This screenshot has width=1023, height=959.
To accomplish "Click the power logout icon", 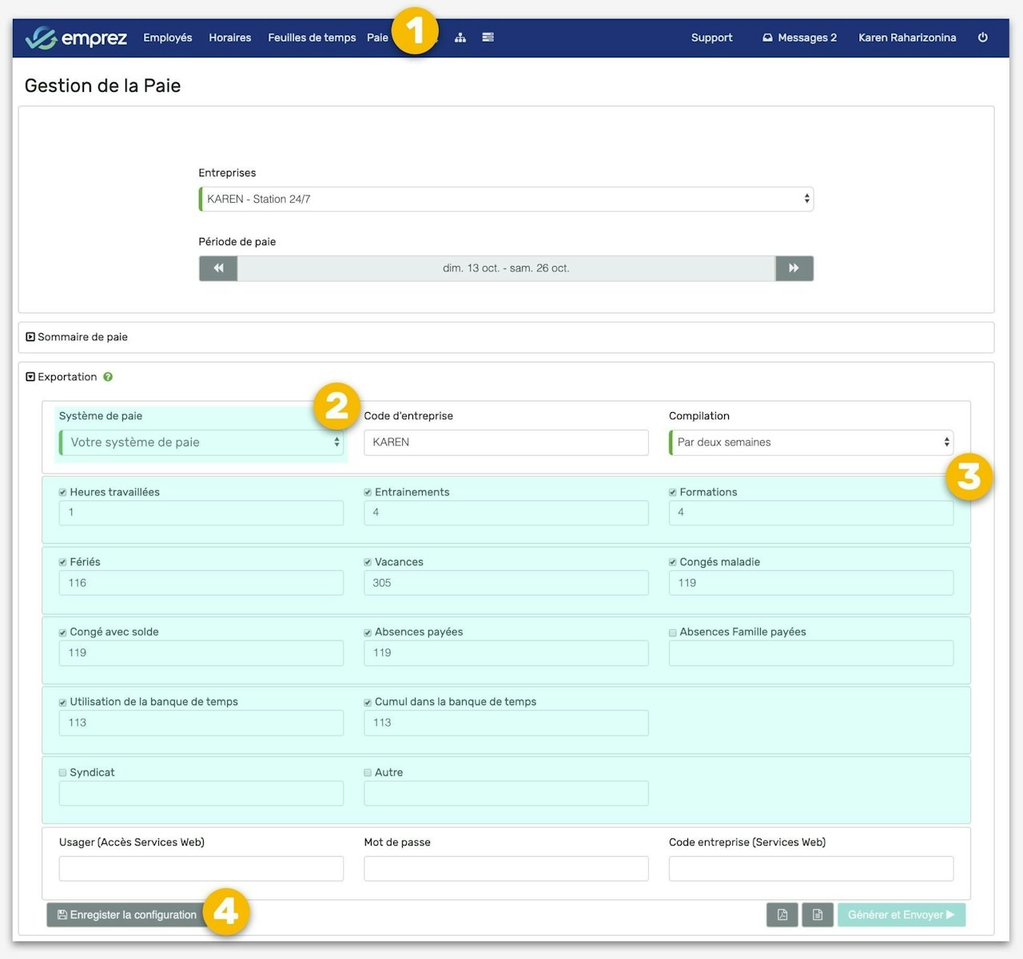I will (982, 38).
